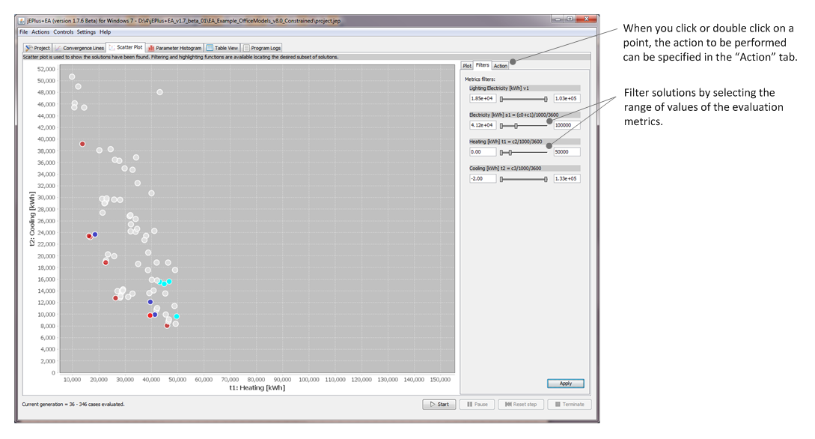Click the "Electricity [kWh] s1" filter label

tap(514, 115)
